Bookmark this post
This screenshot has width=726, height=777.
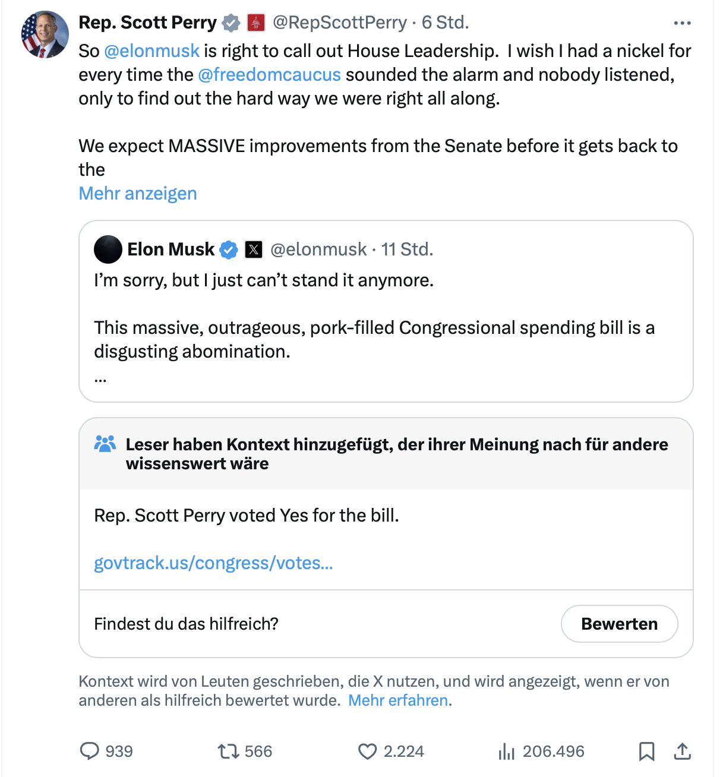coord(646,751)
